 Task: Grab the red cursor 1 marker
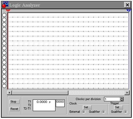tap(8, 10)
